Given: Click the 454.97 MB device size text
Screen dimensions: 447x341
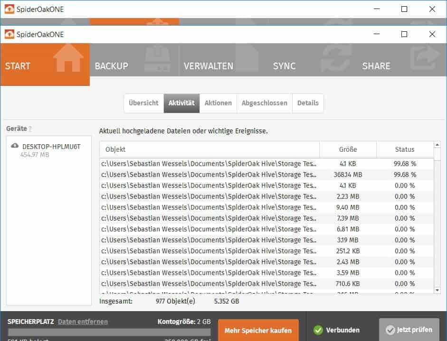Looking at the screenshot, I should pos(35,155).
